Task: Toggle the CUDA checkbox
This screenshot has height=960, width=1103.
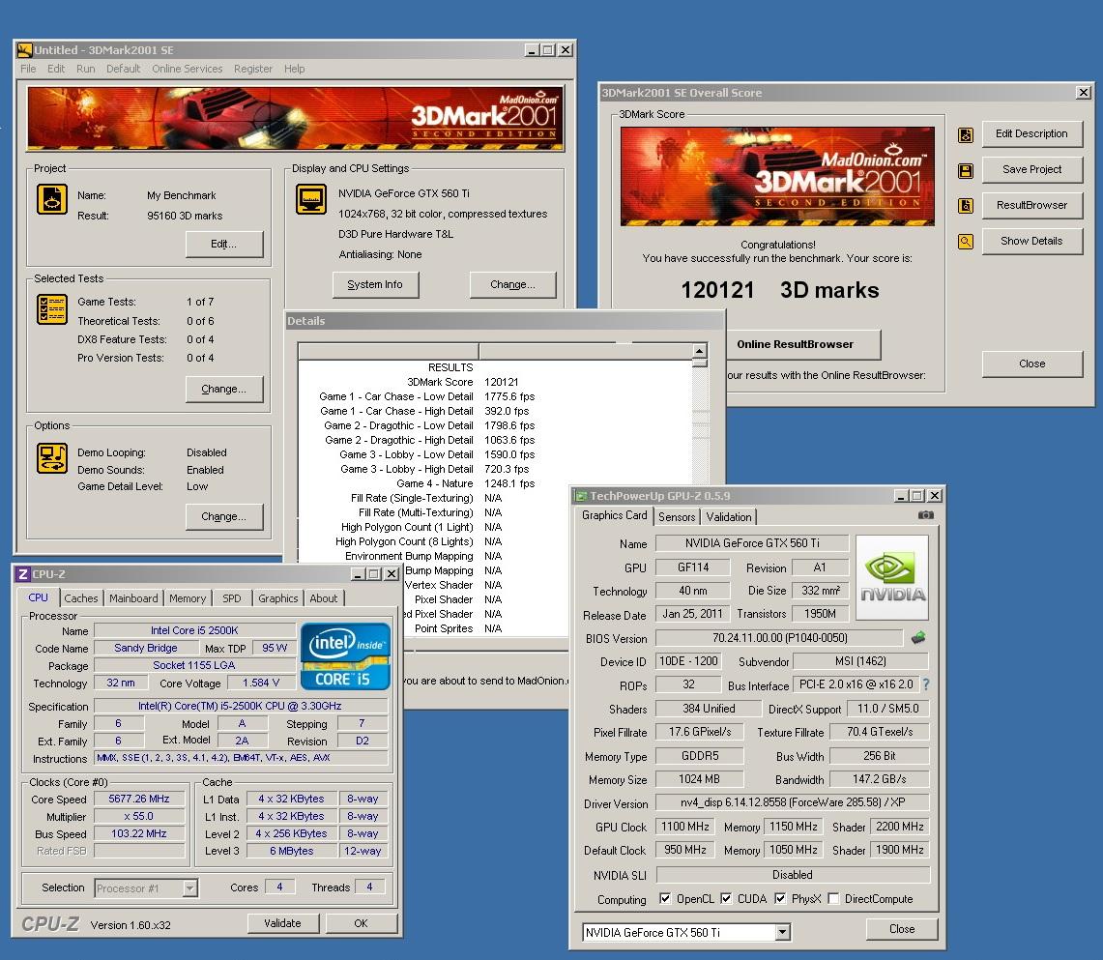Action: click(x=726, y=898)
